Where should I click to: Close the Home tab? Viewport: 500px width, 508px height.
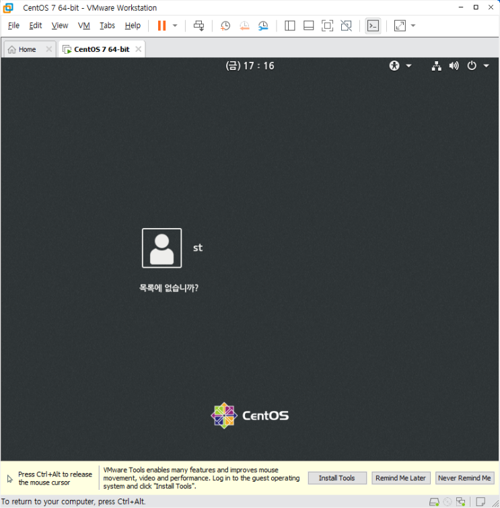(49, 49)
